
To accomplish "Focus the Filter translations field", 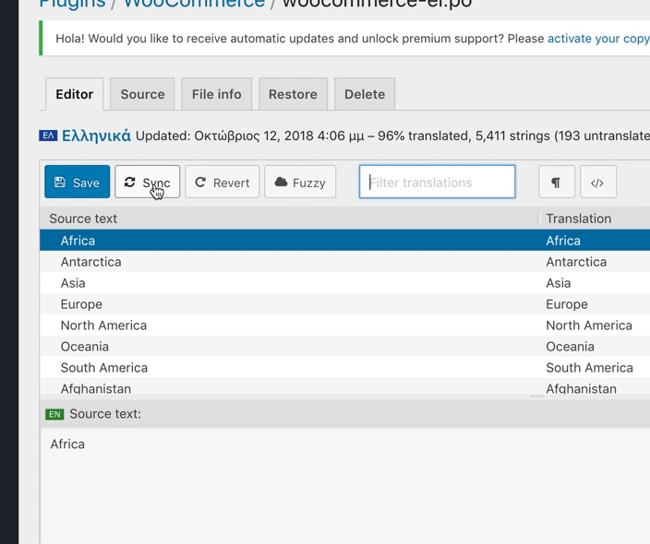I will pos(438,182).
